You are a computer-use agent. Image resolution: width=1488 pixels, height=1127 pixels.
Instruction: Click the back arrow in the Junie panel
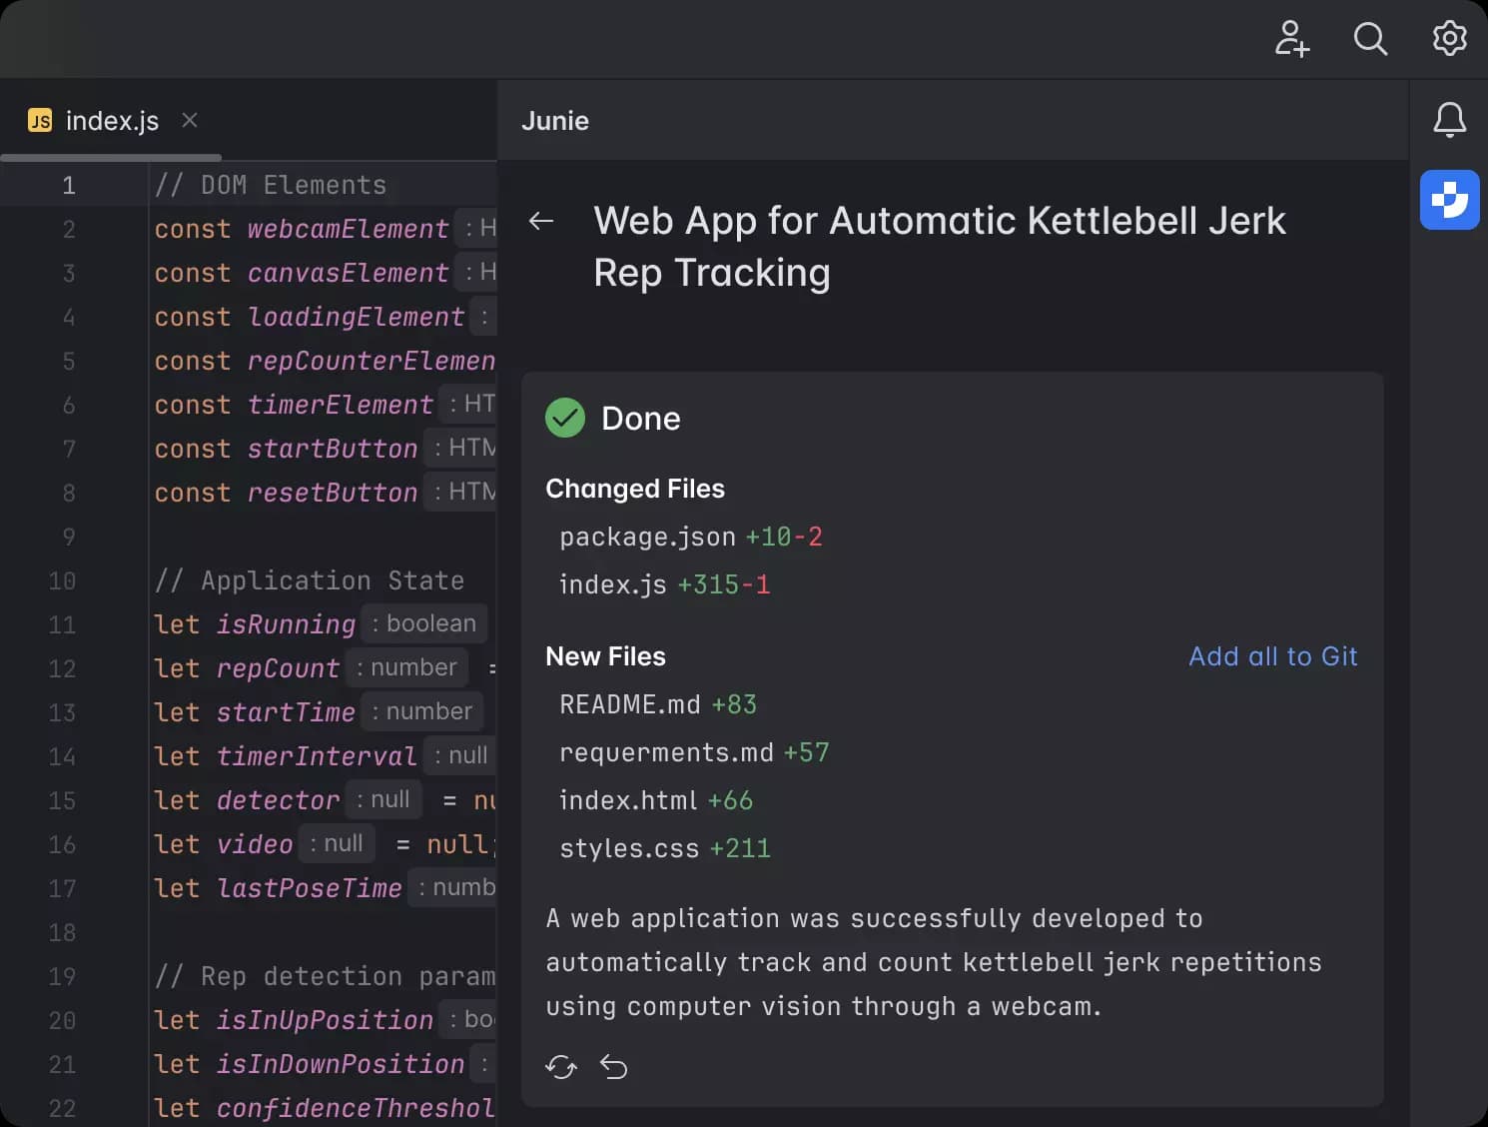coord(541,221)
